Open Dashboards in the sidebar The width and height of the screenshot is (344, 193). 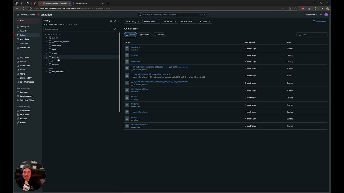[25, 66]
